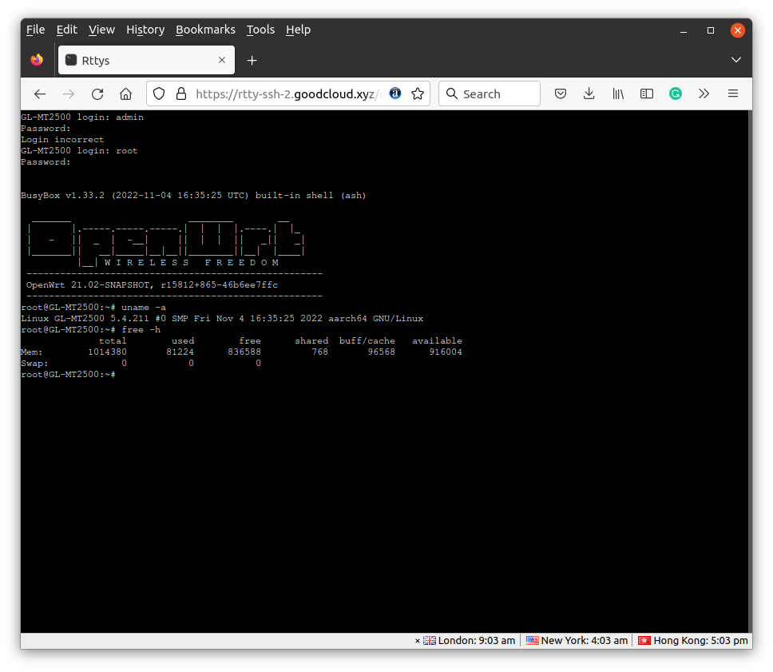Image resolution: width=773 pixels, height=672 pixels.
Task: Minimize the Firefox window
Action: point(684,30)
